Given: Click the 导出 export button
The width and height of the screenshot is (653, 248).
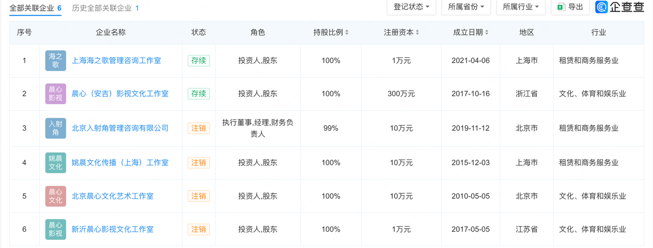Looking at the screenshot, I should [570, 7].
